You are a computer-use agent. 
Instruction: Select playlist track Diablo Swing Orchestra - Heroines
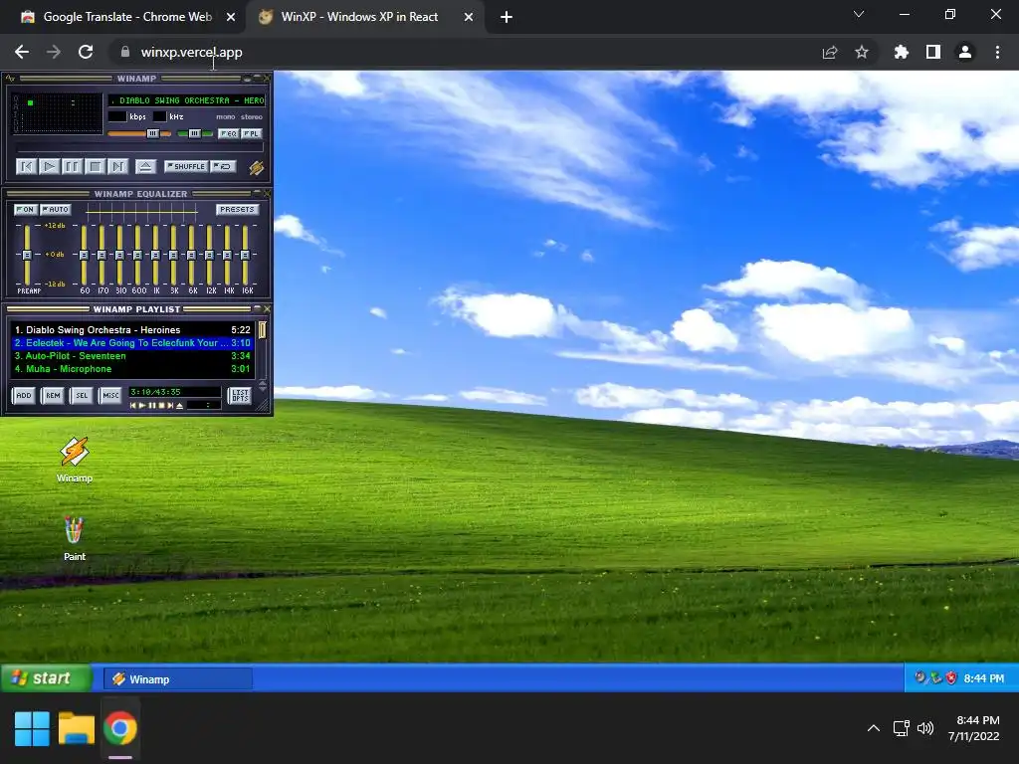point(132,330)
